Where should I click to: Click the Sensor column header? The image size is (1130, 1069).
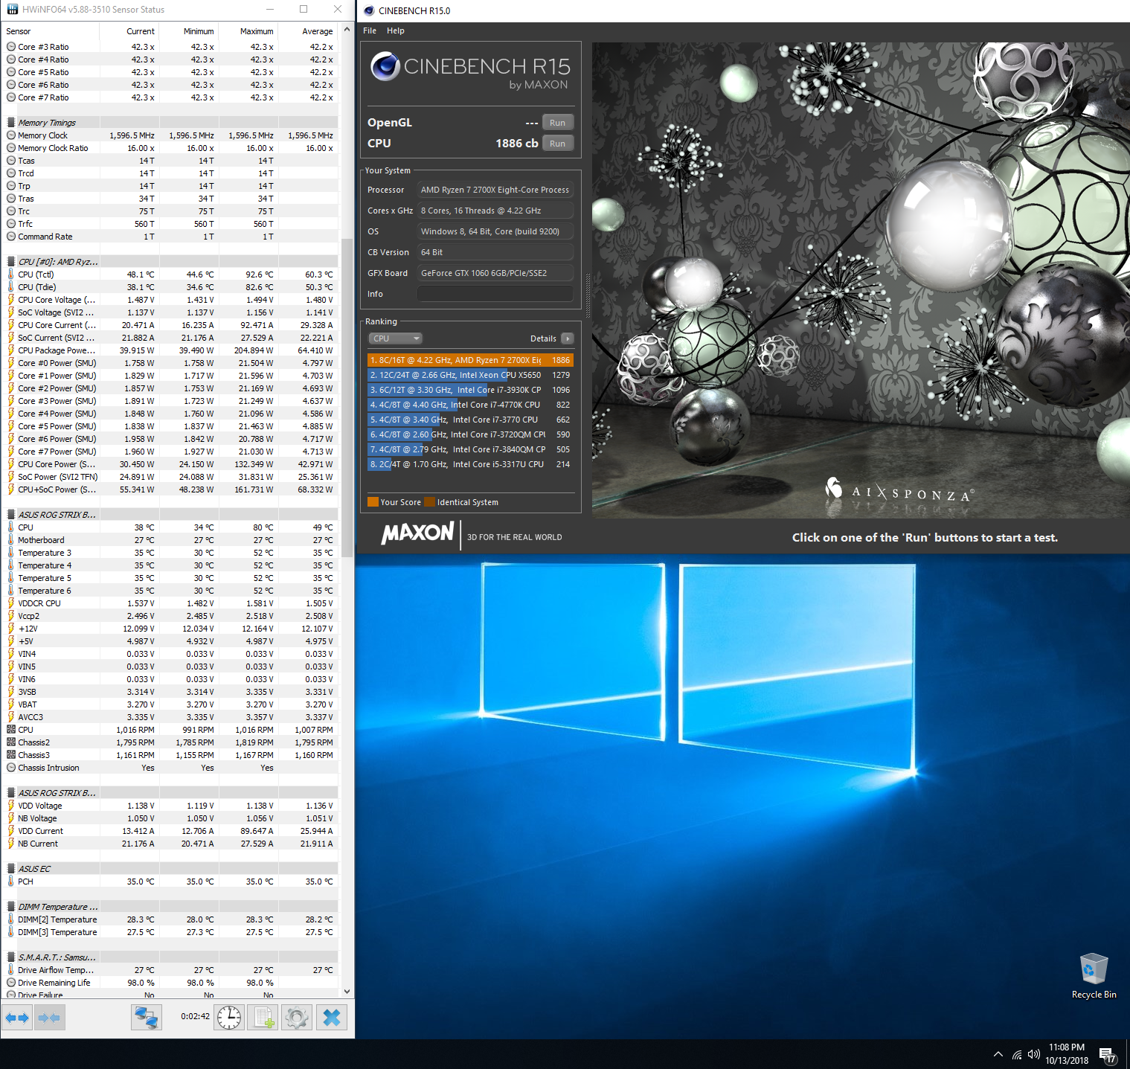point(50,31)
